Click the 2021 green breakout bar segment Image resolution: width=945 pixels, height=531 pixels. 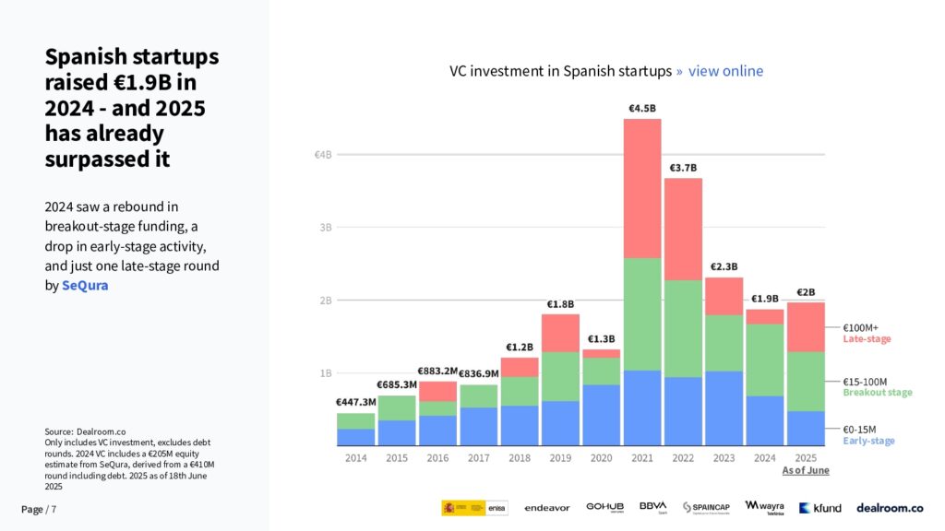coord(642,314)
